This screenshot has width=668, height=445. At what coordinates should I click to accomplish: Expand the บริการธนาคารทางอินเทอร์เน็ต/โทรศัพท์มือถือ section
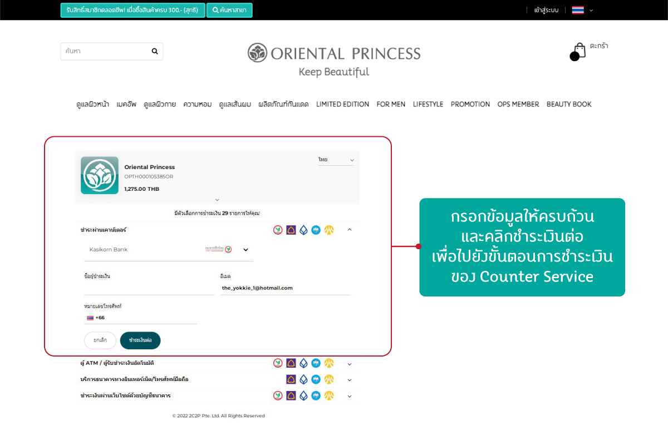click(x=350, y=380)
